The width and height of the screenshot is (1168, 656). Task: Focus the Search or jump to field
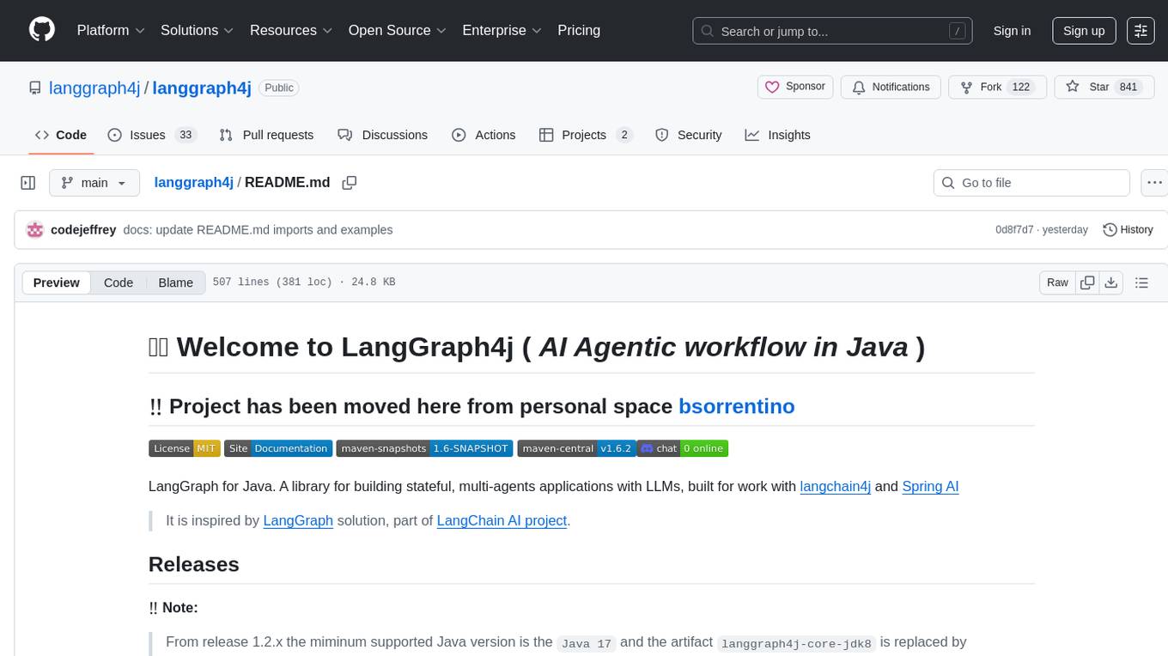point(832,31)
